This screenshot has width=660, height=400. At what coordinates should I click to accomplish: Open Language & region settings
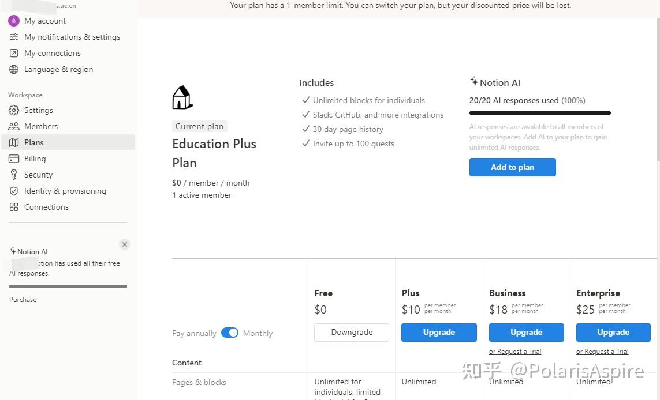pos(58,69)
